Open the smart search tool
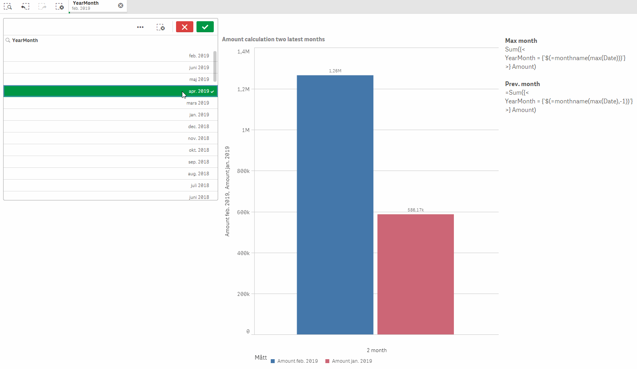 8,6
